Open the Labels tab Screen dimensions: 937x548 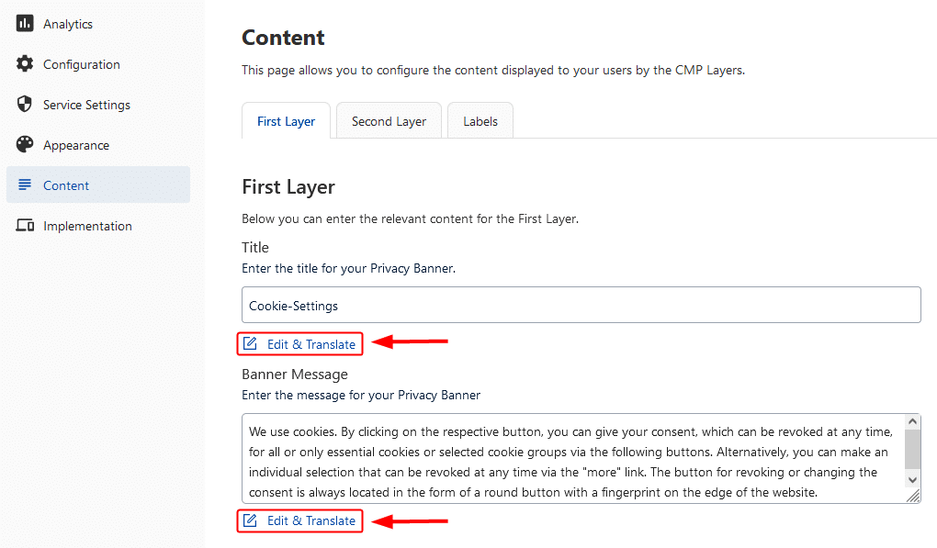[480, 120]
